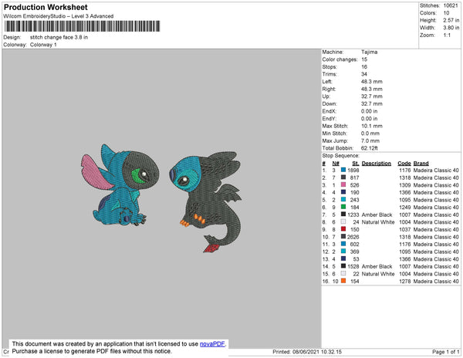Click the green swatch in stop row 6
463x358 pixels.
343,207
